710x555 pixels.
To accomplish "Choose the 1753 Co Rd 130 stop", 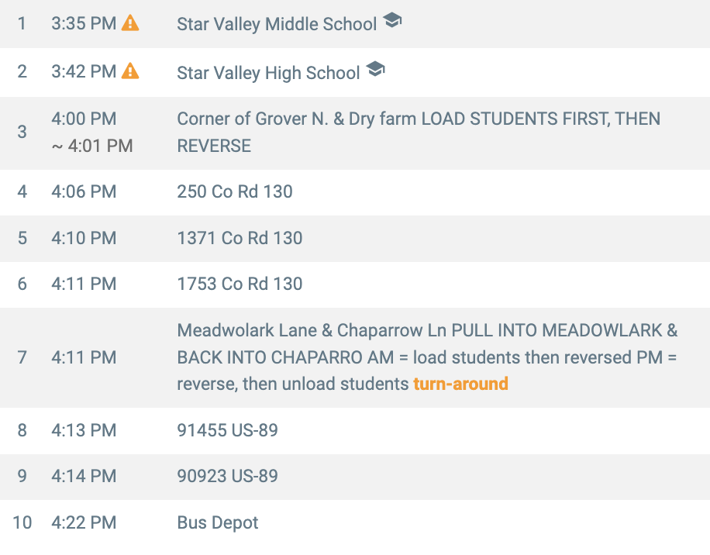I will pos(240,284).
